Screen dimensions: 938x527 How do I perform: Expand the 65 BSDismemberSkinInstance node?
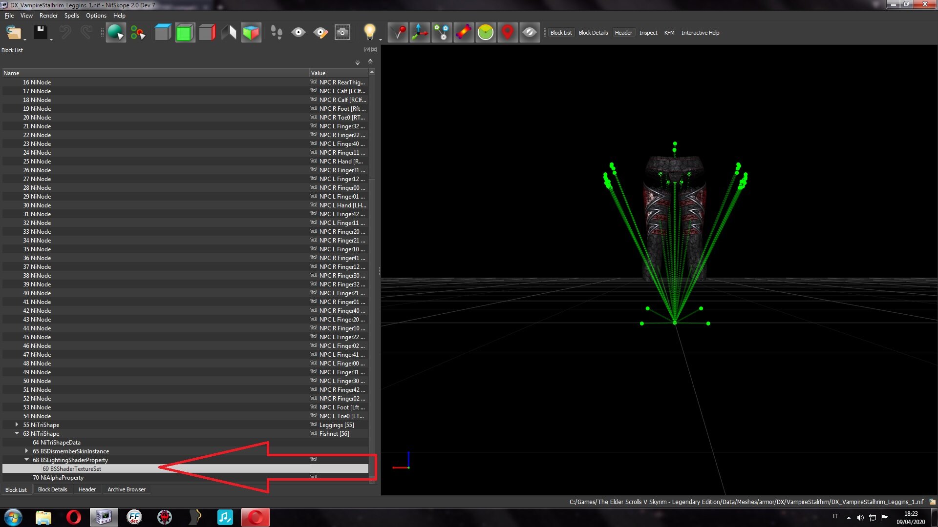tap(26, 451)
